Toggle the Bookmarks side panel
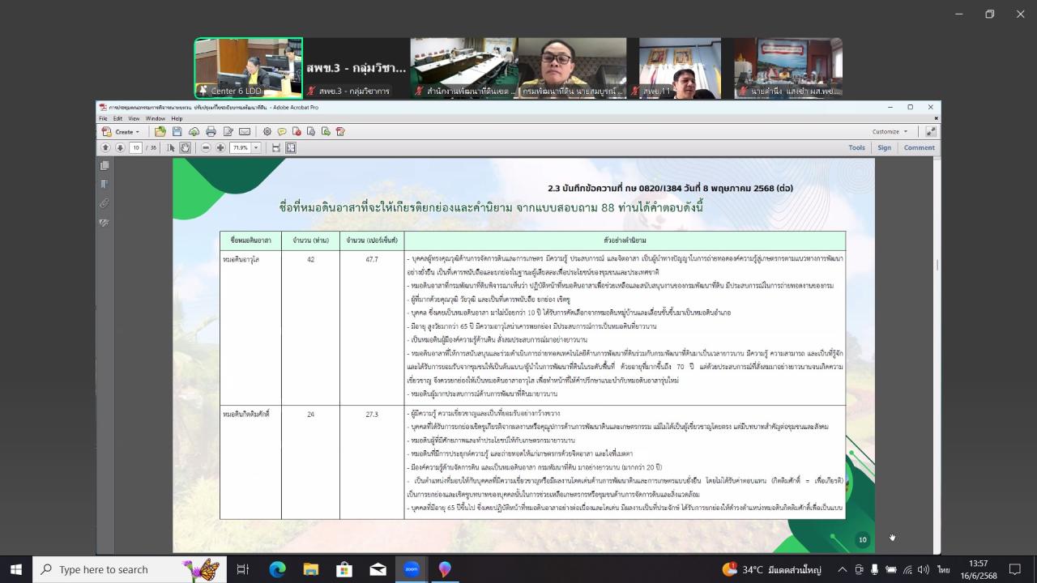Viewport: 1037px width, 583px height. pyautogui.click(x=105, y=184)
